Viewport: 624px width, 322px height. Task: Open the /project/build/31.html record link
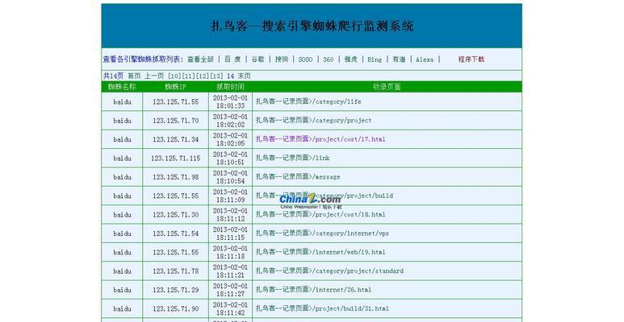322,308
